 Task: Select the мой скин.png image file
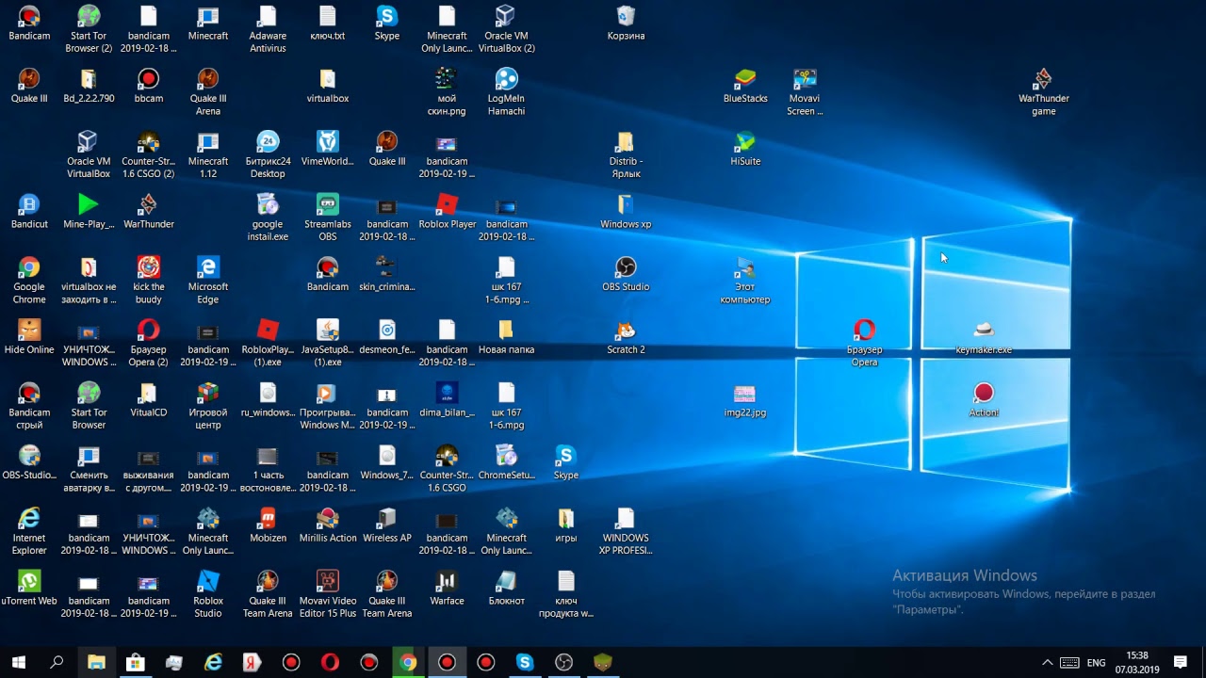pos(447,91)
